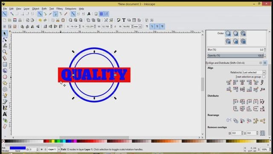Select the Text tool in left toolbox

pyautogui.click(x=5, y=114)
